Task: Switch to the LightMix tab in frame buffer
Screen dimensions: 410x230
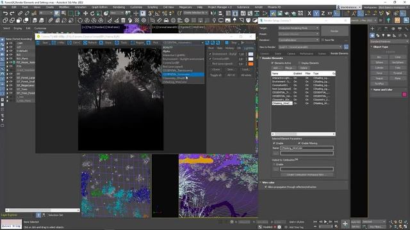Action: [249, 49]
